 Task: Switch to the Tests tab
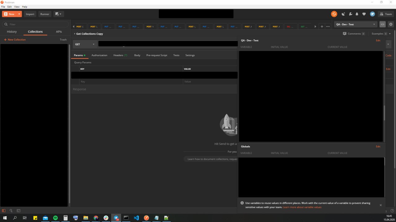pos(176,55)
